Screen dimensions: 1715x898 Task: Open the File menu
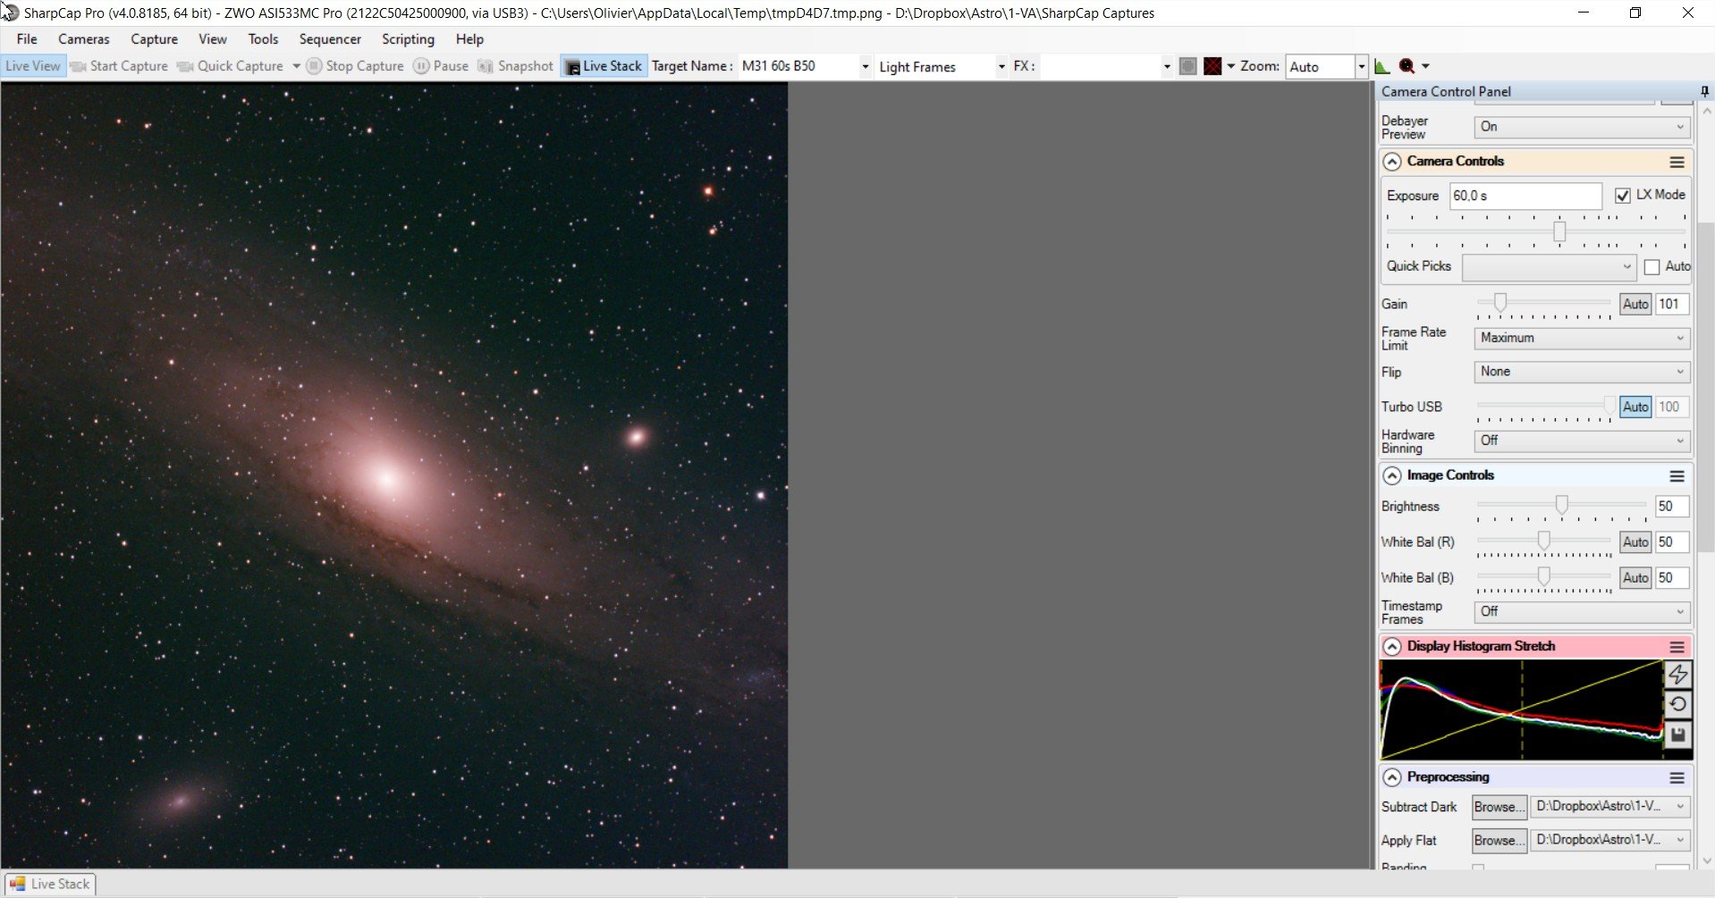pyautogui.click(x=27, y=39)
